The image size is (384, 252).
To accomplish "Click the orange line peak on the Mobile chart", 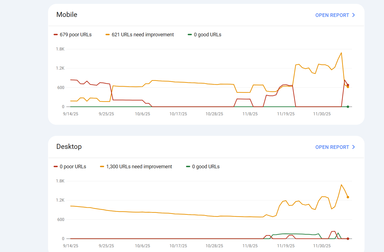I will [x=341, y=52].
